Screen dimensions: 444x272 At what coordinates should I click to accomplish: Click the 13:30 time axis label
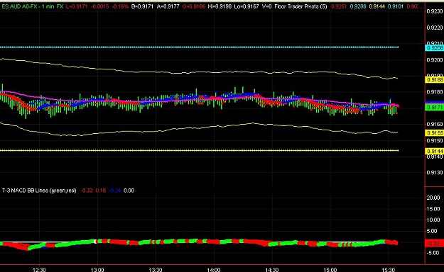[156, 270]
